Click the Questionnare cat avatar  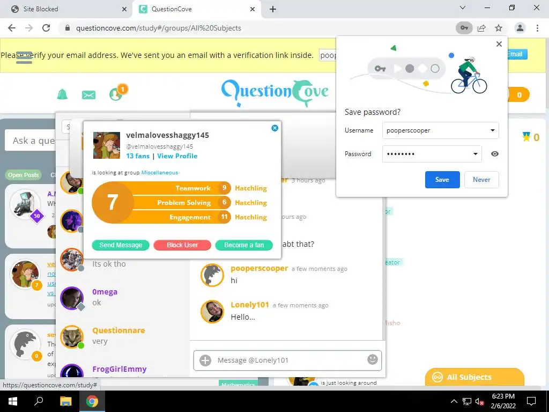point(72,337)
